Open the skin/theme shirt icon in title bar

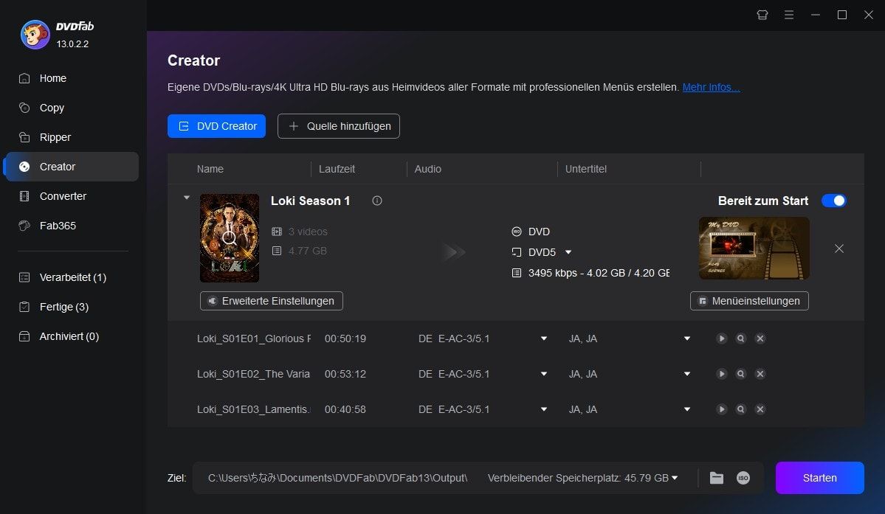coord(762,15)
